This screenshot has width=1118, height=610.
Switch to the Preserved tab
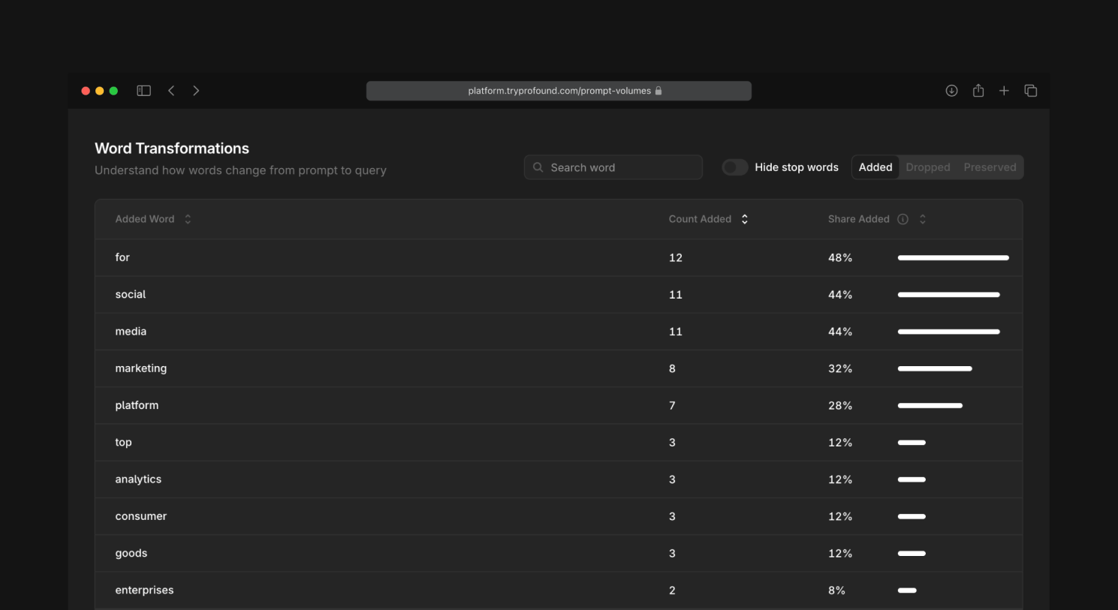[x=990, y=167]
